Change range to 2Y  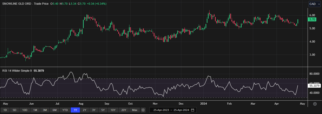(85, 110)
